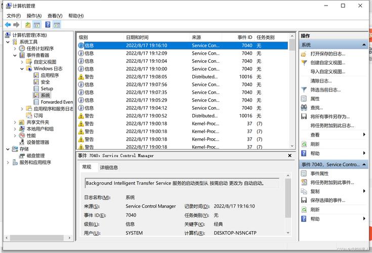372x253 pixels.
Task: Select the warning event at 19:00:52
Action: [182, 116]
